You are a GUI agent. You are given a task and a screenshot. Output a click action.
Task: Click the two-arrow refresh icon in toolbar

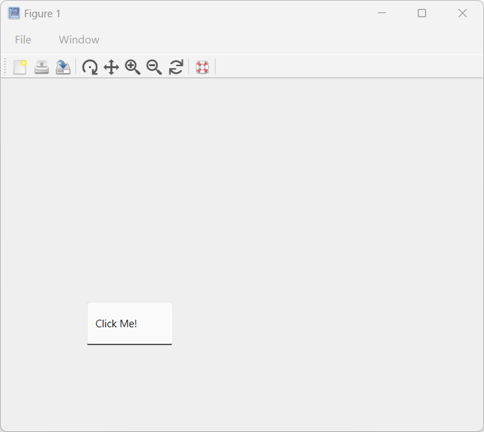point(176,67)
